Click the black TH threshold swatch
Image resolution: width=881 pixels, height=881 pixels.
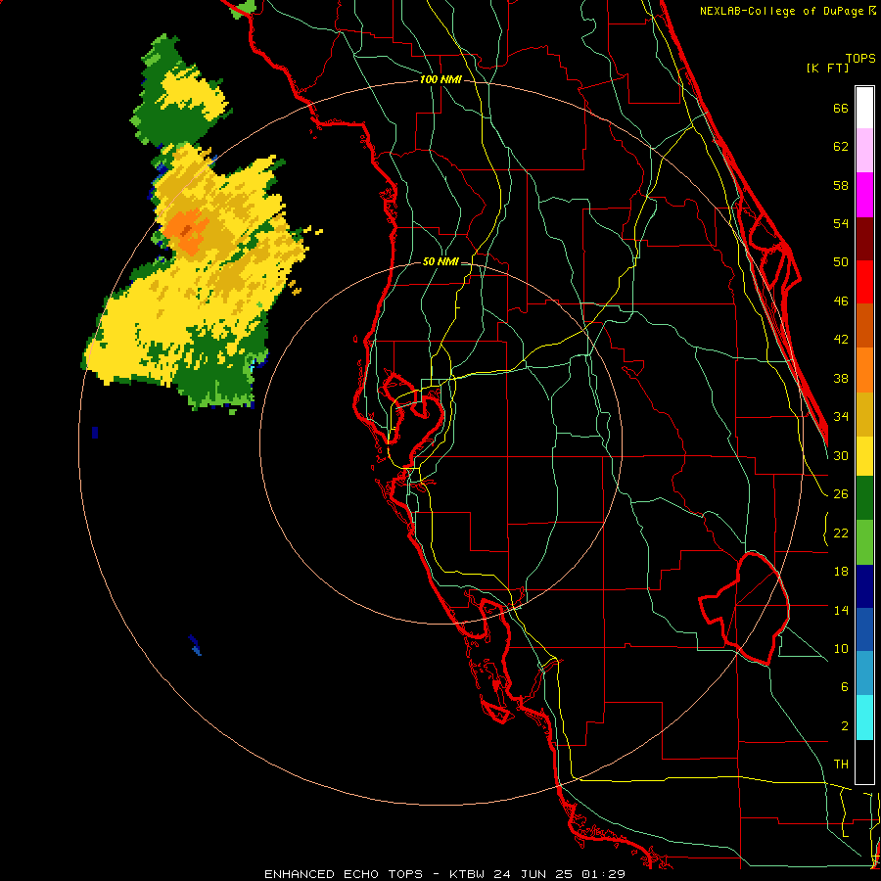click(864, 762)
